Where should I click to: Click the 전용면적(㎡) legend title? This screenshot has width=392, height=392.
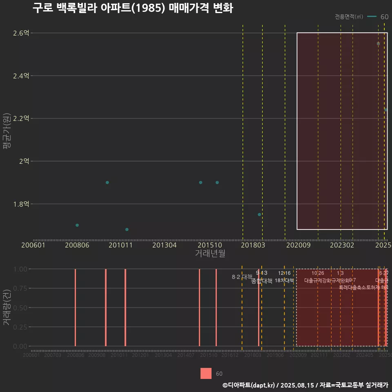point(349,16)
